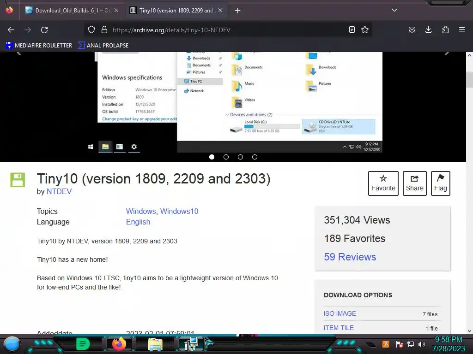Click the forward navigation arrow

[28, 30]
